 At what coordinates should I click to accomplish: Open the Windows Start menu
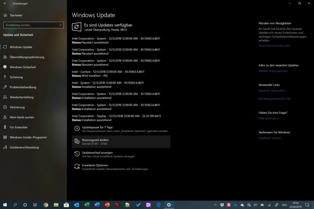(x=5, y=205)
